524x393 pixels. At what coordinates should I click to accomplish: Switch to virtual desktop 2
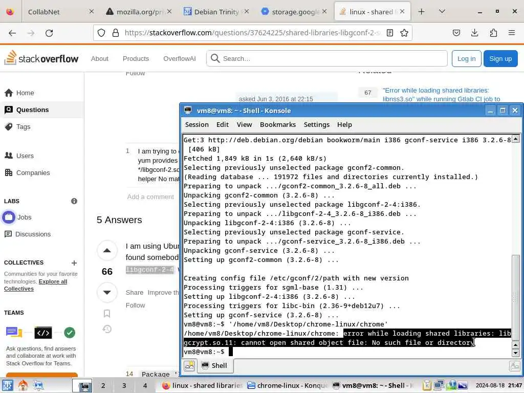[x=103, y=386]
